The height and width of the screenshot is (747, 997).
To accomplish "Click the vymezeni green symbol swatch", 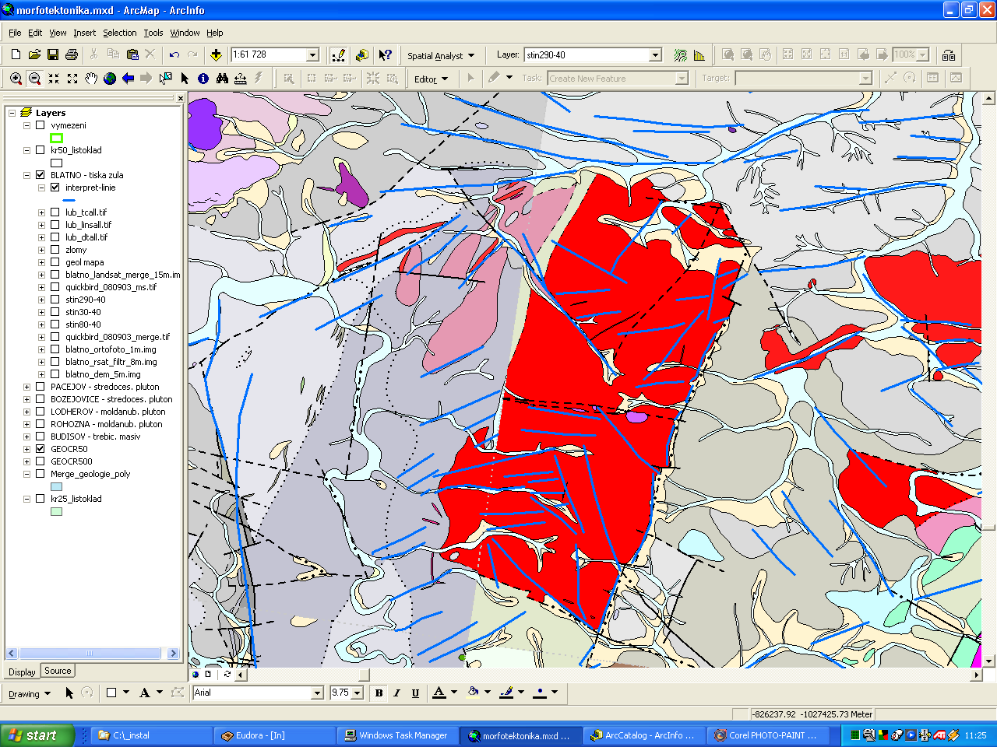I will (x=56, y=138).
